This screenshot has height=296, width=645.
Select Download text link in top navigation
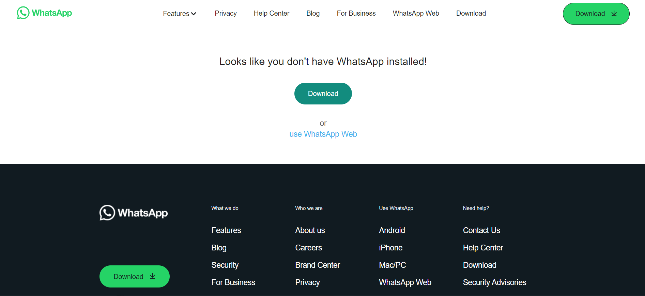point(471,13)
